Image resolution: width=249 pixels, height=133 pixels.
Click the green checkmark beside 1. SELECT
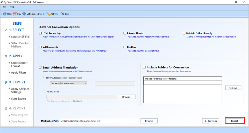pyautogui.click(x=6, y=30)
